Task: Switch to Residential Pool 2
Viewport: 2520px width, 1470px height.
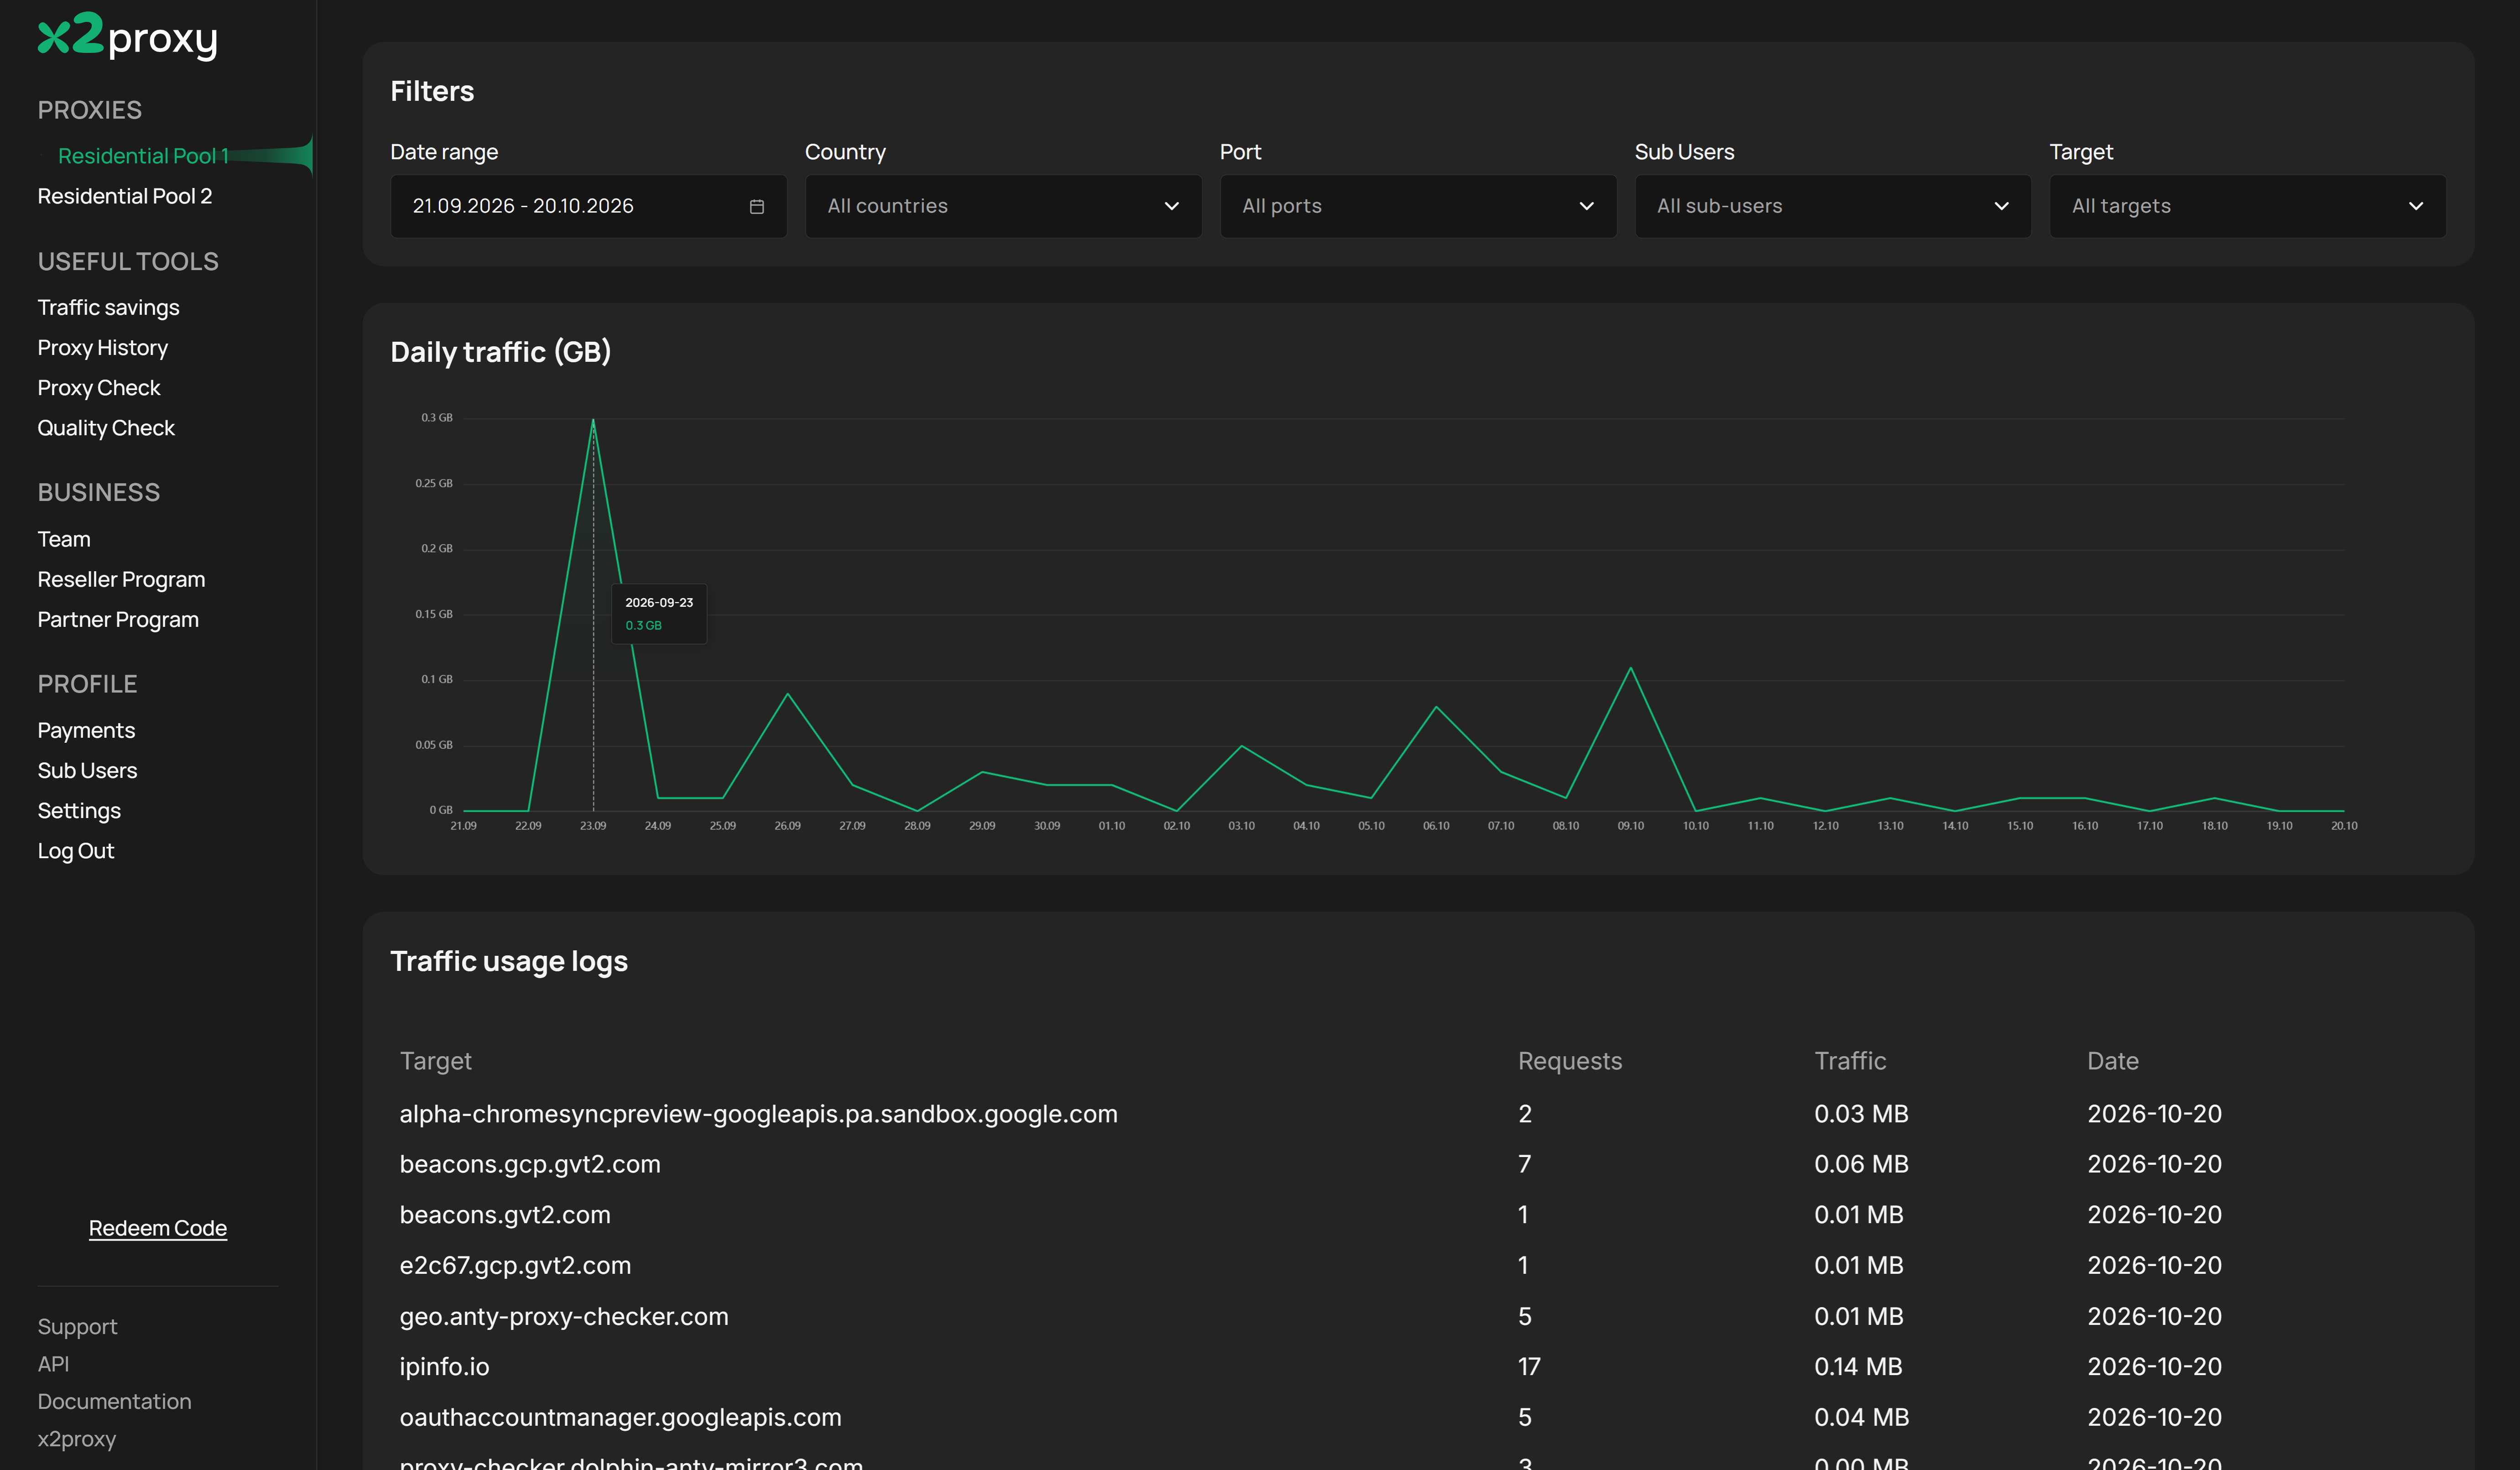Action: click(125, 196)
